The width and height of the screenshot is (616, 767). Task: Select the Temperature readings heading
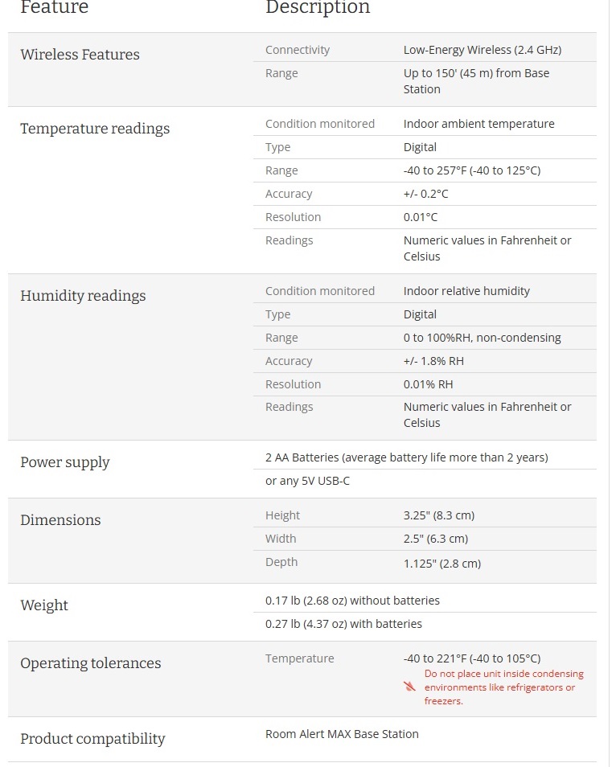tap(95, 129)
